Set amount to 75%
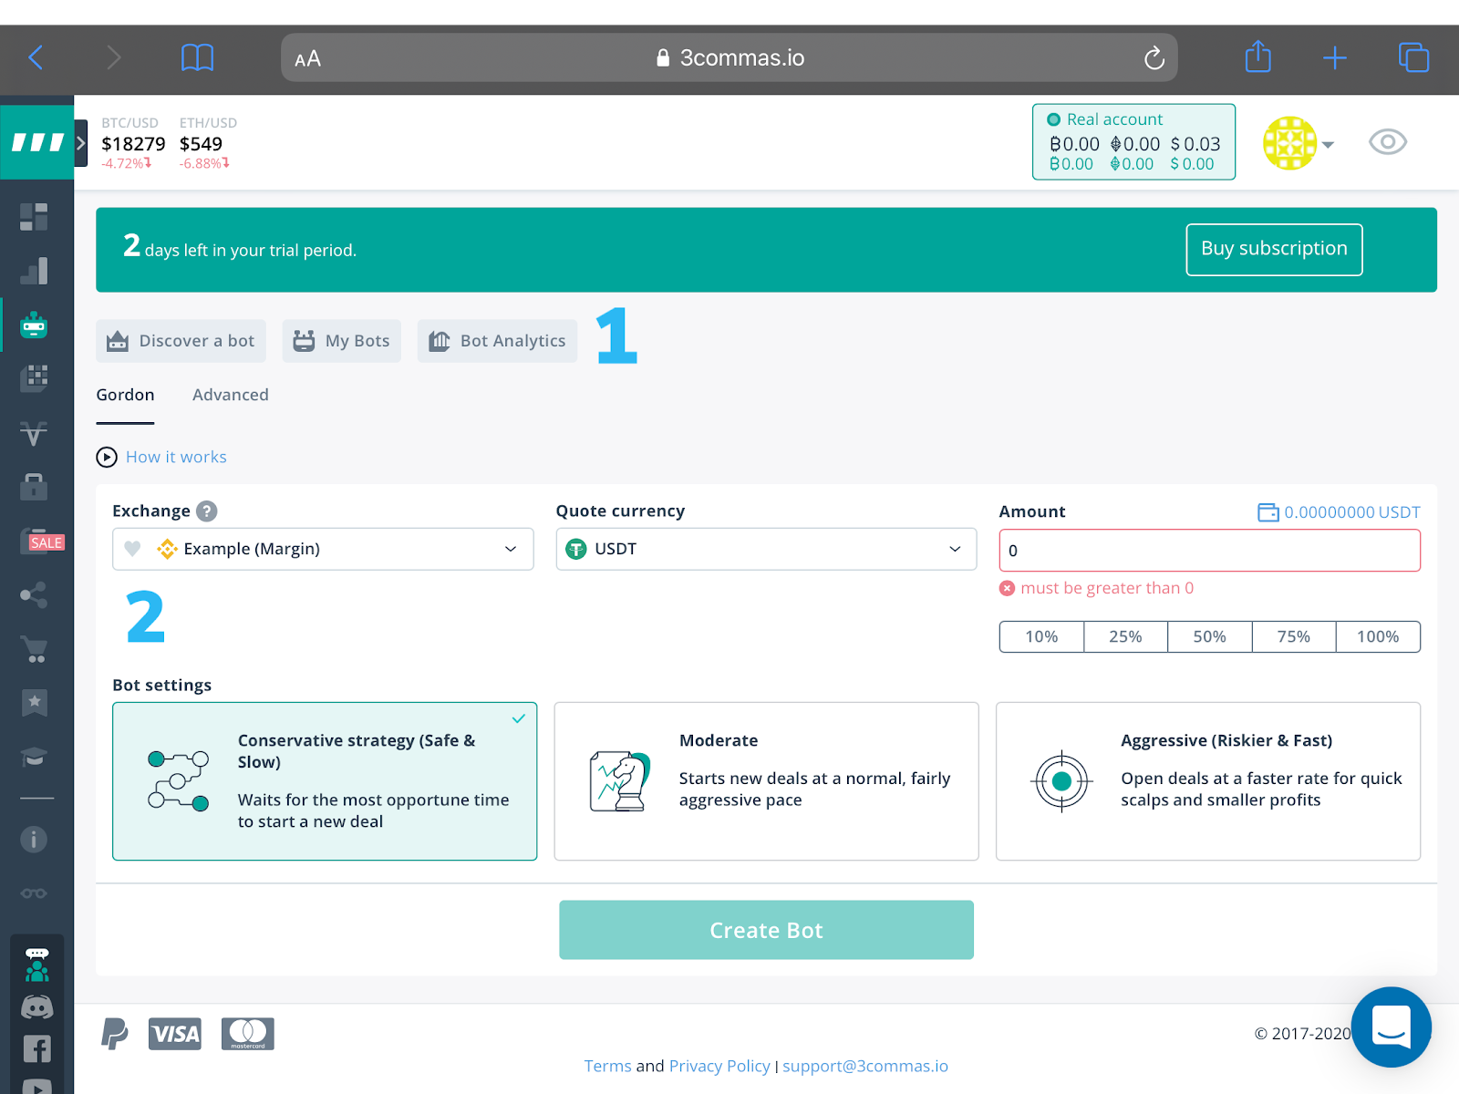The width and height of the screenshot is (1459, 1094). tap(1294, 636)
